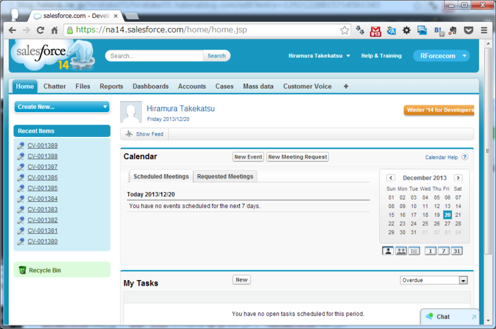This screenshot has width=496, height=329.
Task: Switch calendar to day view
Action: click(x=430, y=251)
